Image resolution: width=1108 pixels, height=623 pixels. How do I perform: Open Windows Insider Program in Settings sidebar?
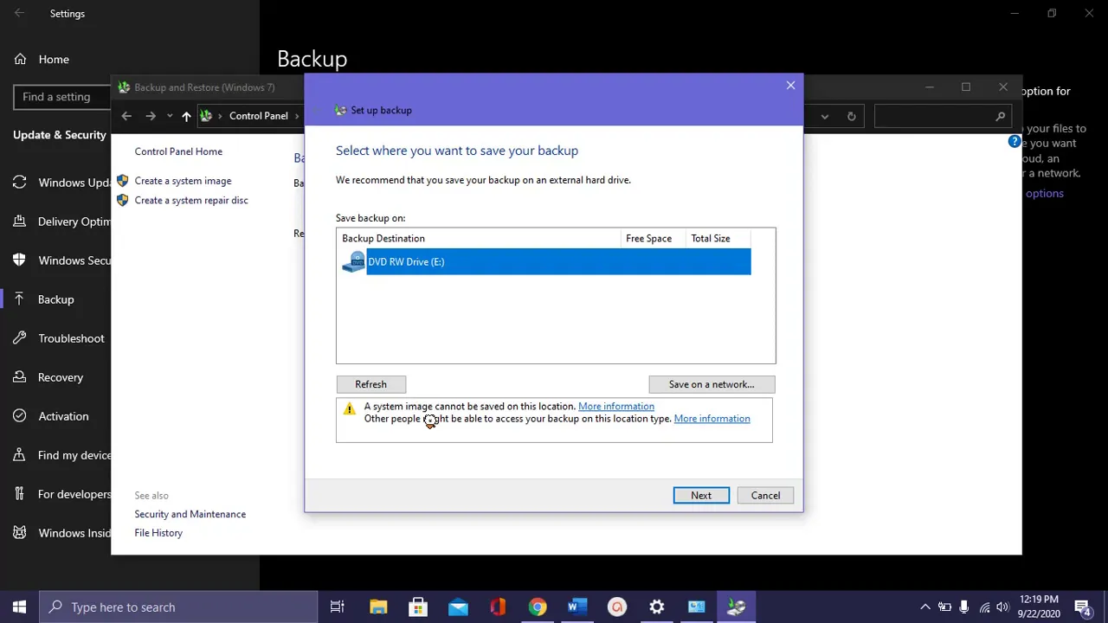click(x=55, y=533)
